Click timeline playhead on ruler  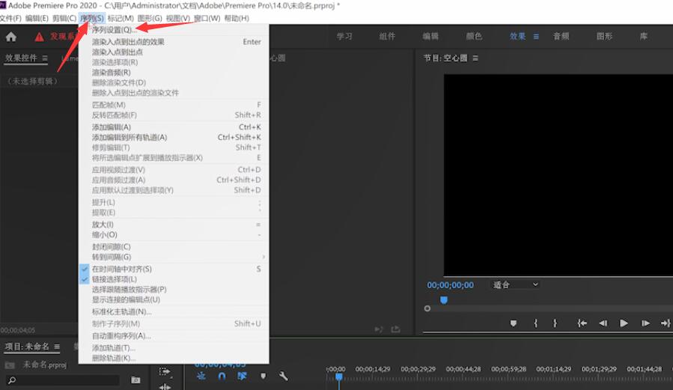point(339,377)
